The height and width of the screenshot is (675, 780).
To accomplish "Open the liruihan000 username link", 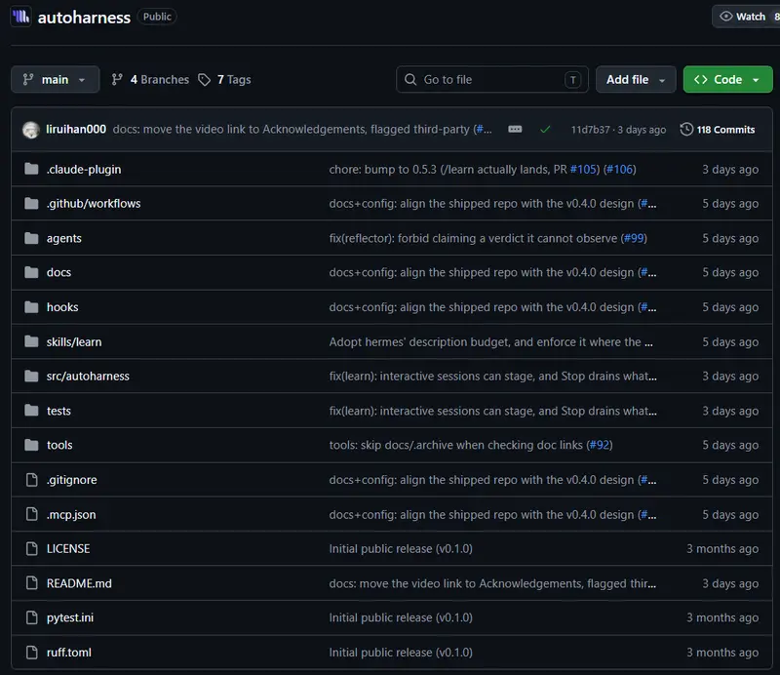I will [x=76, y=130].
